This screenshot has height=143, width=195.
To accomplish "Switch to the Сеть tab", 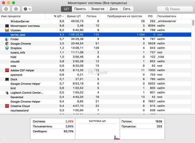I will [127, 9].
